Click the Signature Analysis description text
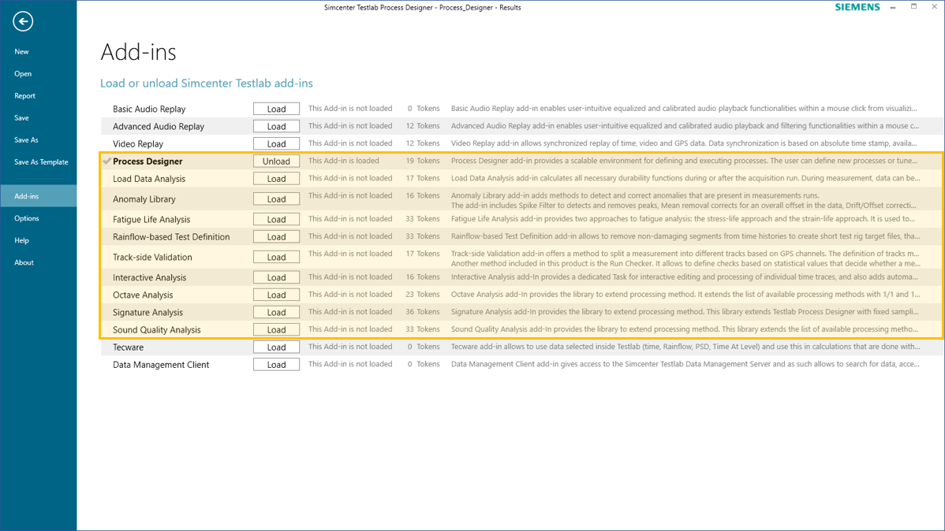The width and height of the screenshot is (945, 531). [684, 313]
